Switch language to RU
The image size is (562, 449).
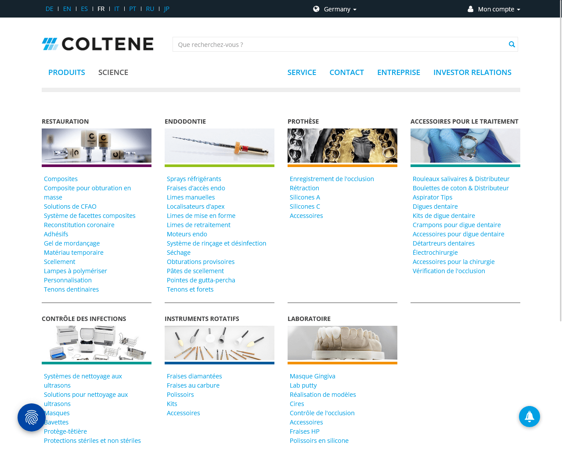point(150,9)
